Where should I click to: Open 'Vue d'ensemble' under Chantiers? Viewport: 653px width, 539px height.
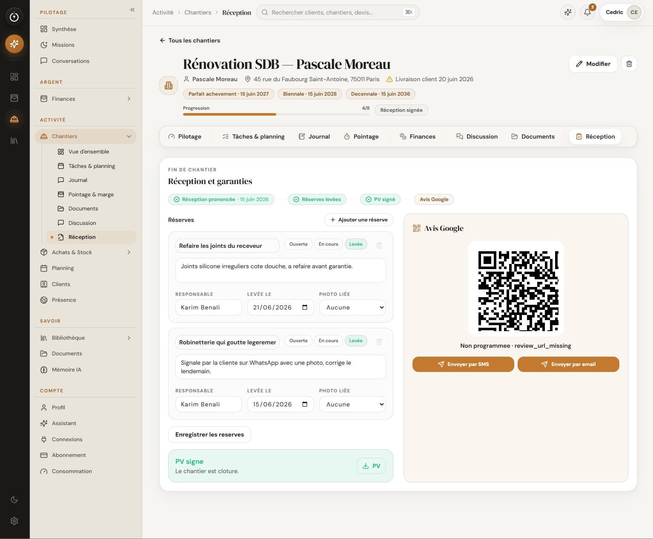point(91,152)
